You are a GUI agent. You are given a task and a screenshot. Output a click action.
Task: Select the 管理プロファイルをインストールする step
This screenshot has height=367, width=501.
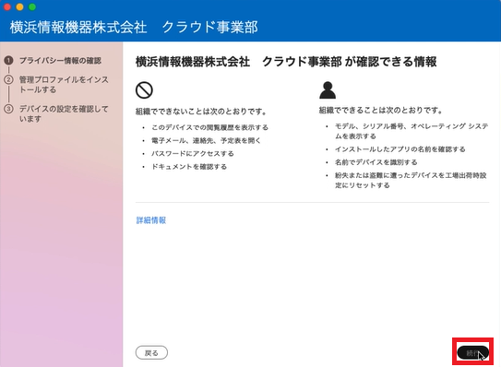coord(64,85)
